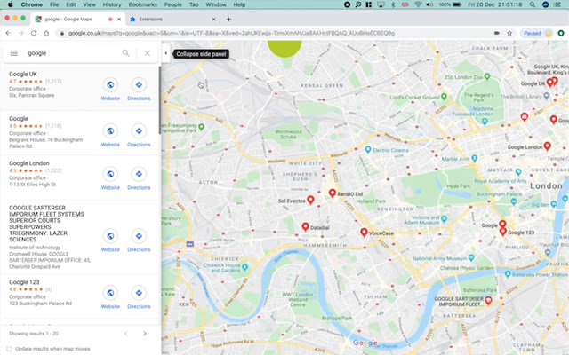Open macOS Spotlight search
Viewport: 569px width, 355px height.
pyautogui.click(x=532, y=4)
